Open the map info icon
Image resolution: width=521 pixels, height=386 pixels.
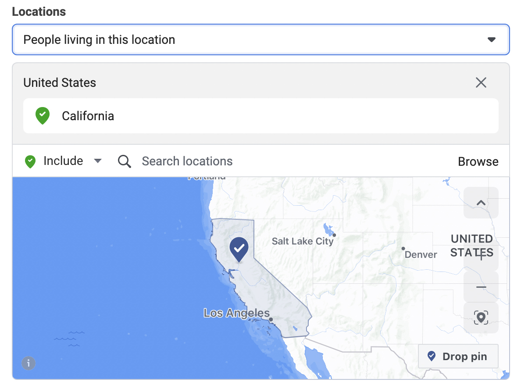pyautogui.click(x=29, y=363)
